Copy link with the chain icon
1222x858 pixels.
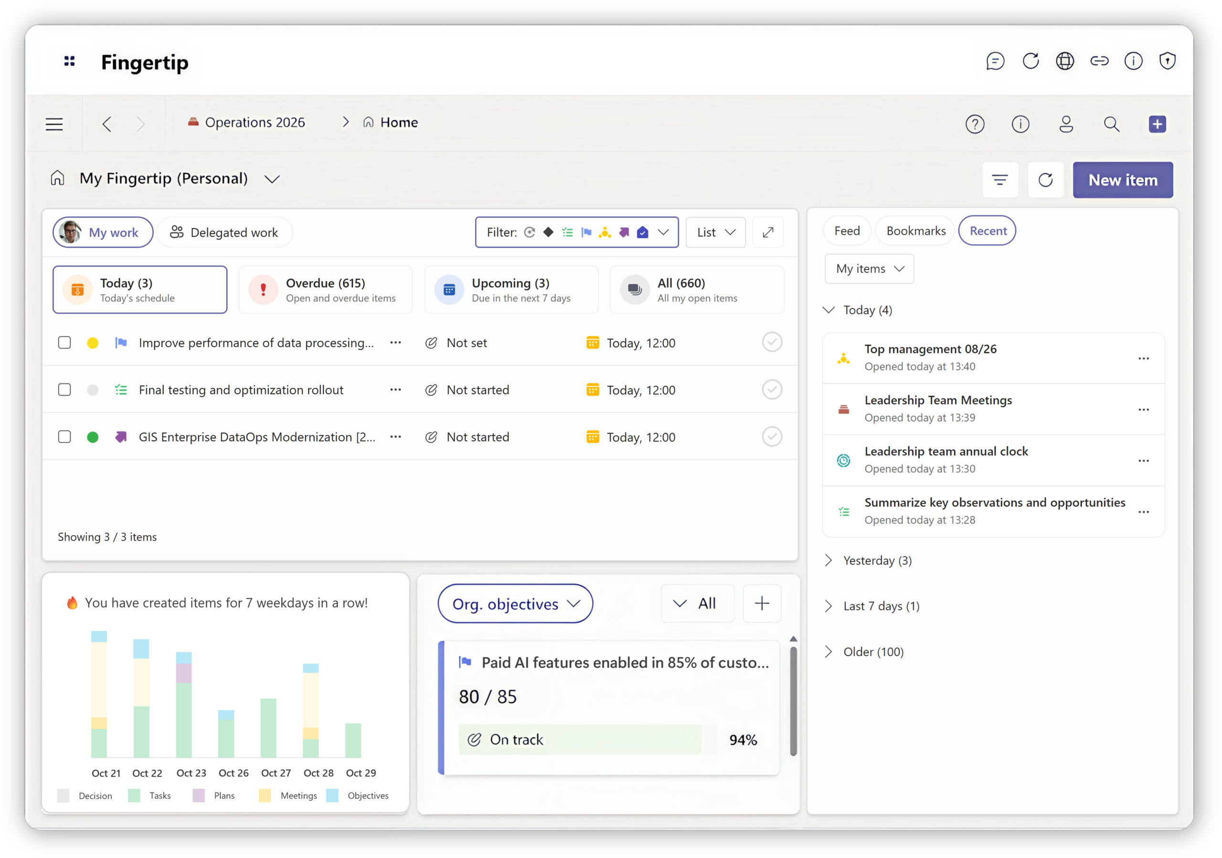pyautogui.click(x=1099, y=61)
